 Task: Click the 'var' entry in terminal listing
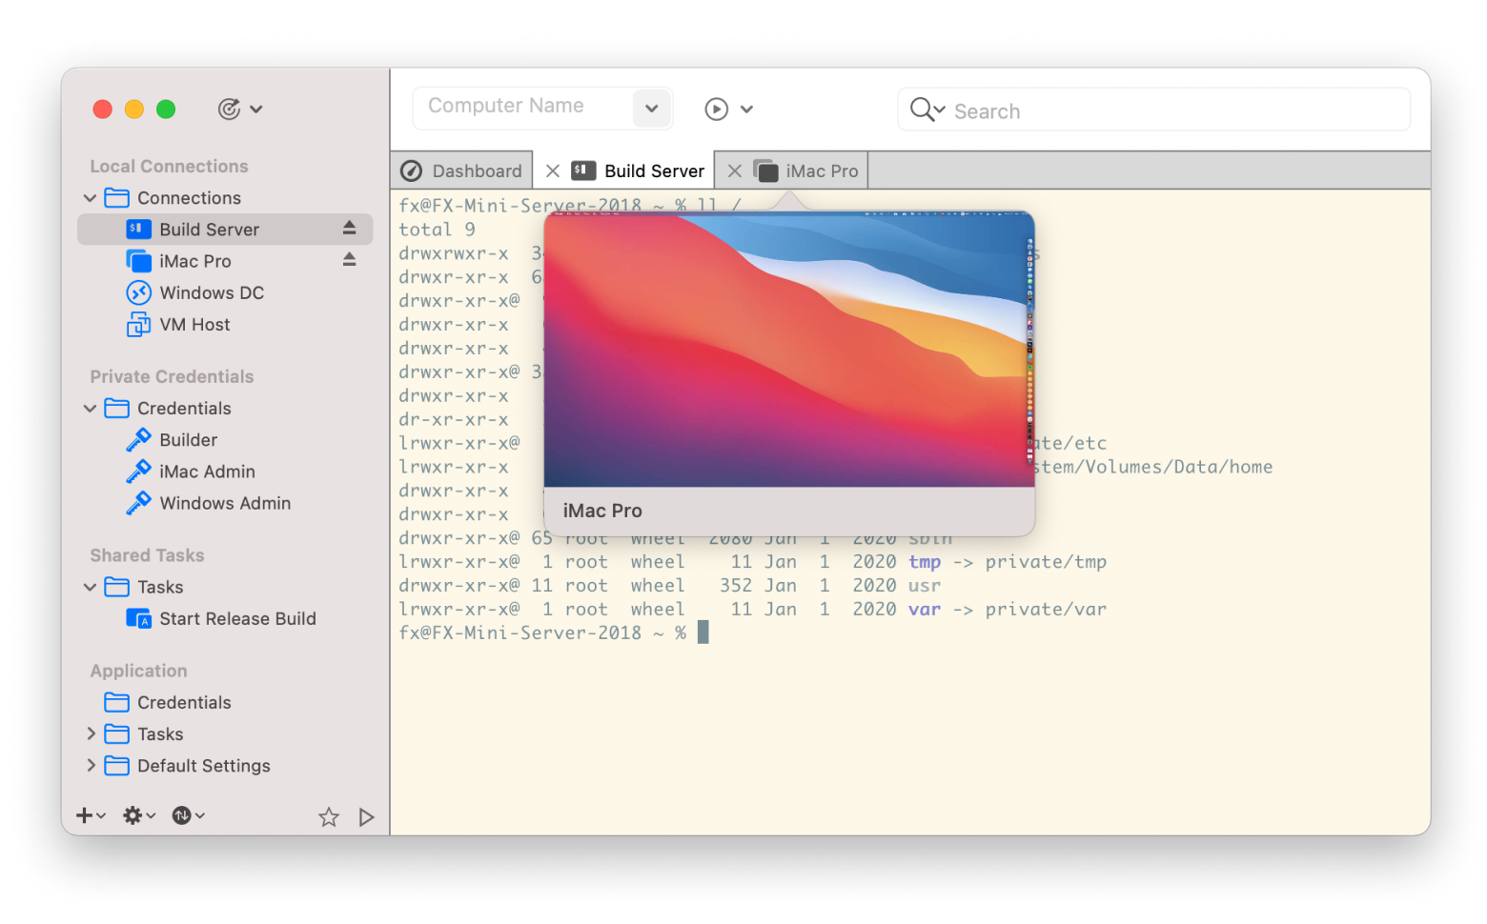point(925,610)
